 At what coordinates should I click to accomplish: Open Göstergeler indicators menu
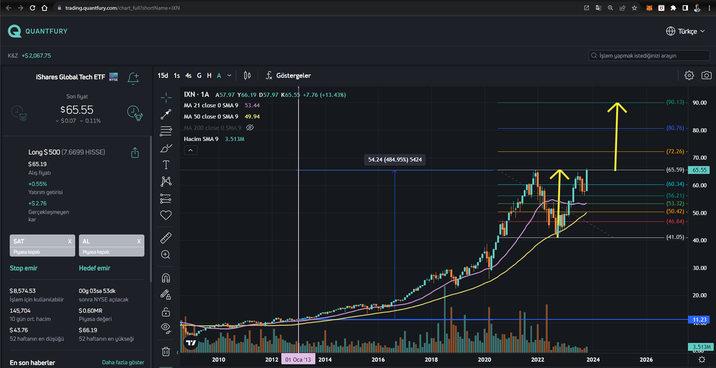[x=288, y=76]
